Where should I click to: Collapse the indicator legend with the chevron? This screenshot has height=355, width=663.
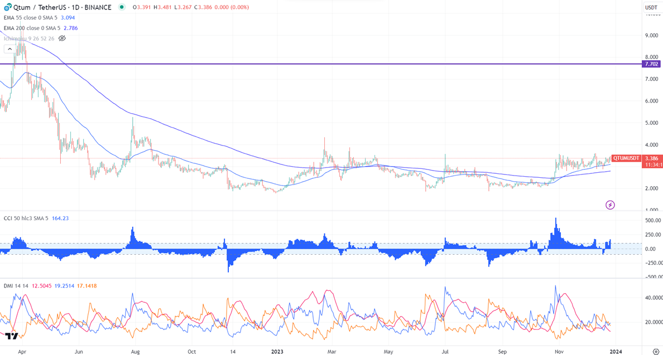9,49
